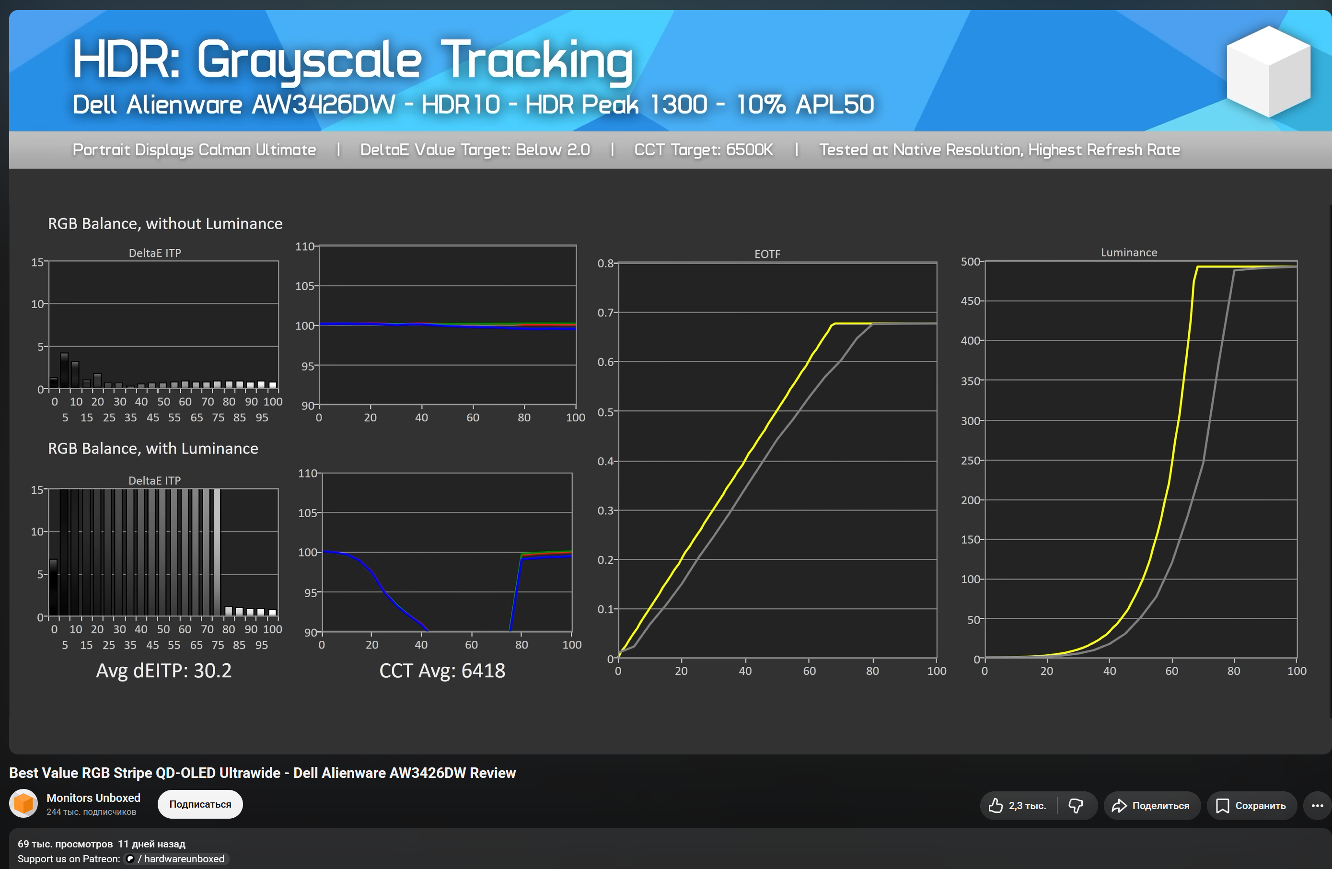Save the video using the Сохранить button
Viewport: 1332px width, 869px height.
point(1251,805)
